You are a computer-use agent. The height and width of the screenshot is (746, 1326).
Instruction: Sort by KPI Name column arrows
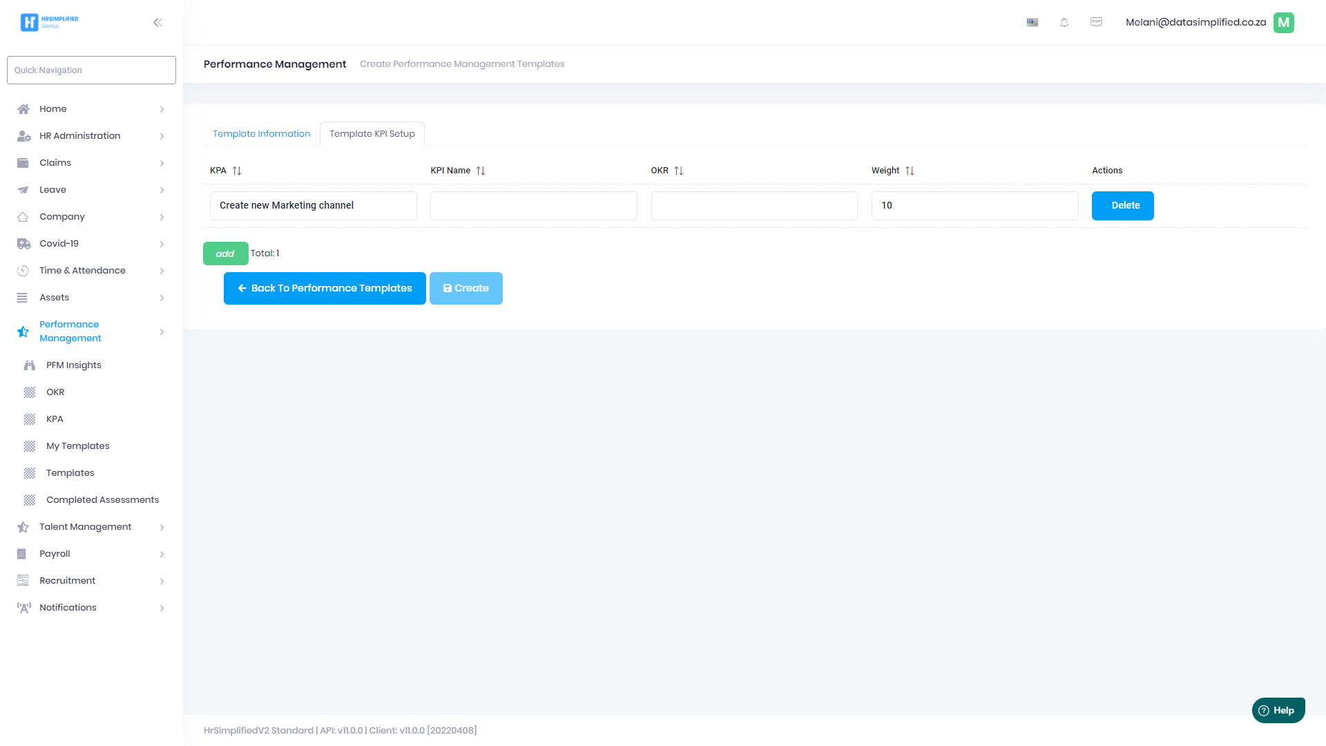point(481,171)
